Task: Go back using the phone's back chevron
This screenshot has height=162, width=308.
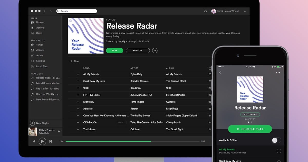Action: click(x=220, y=73)
